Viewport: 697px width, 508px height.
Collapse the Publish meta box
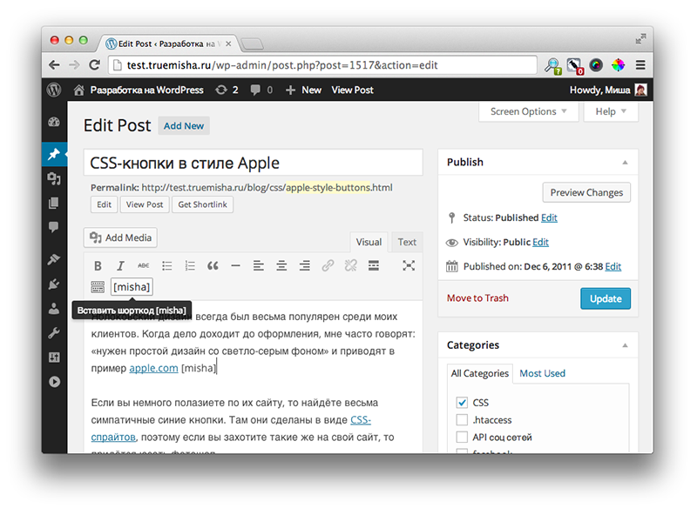(x=625, y=163)
